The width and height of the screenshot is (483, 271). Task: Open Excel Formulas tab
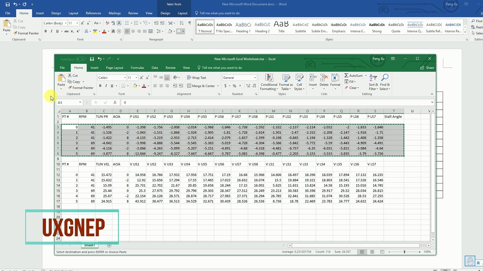[137, 68]
